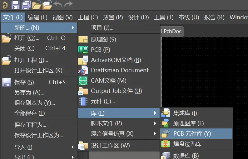Expand the 库 (L) submenu arrow

point(155,113)
